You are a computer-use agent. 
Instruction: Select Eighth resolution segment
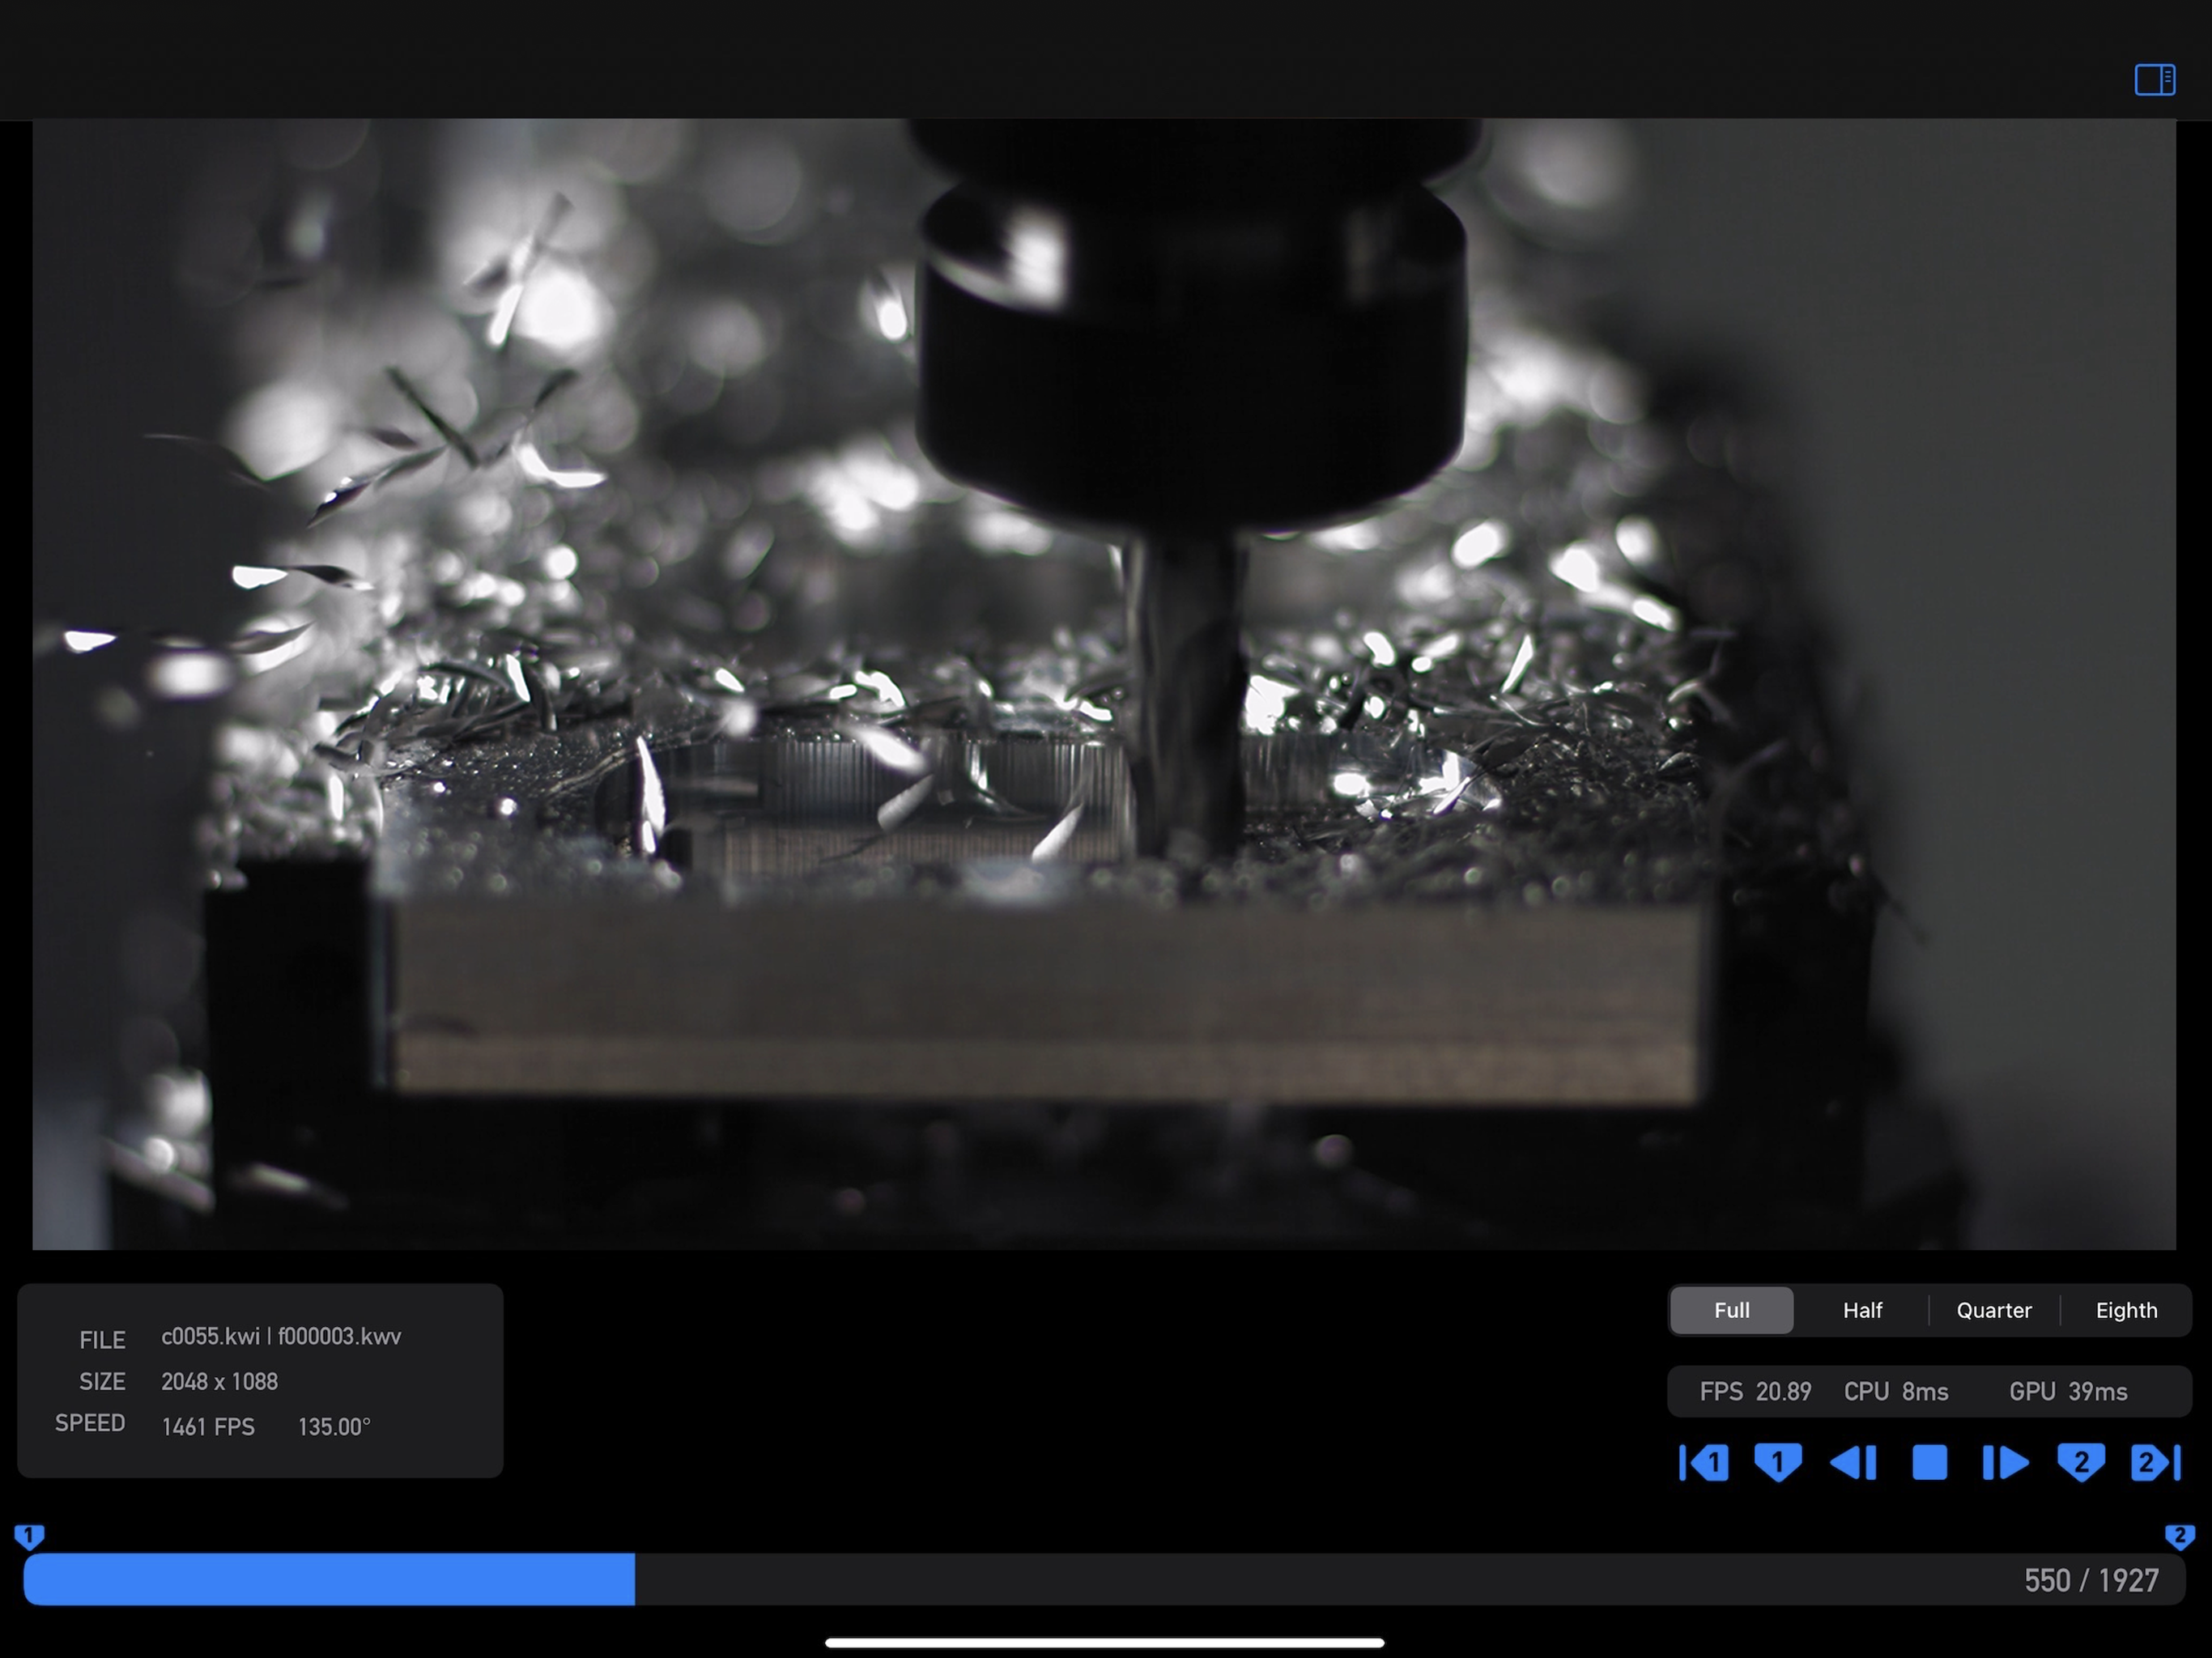click(x=2126, y=1310)
